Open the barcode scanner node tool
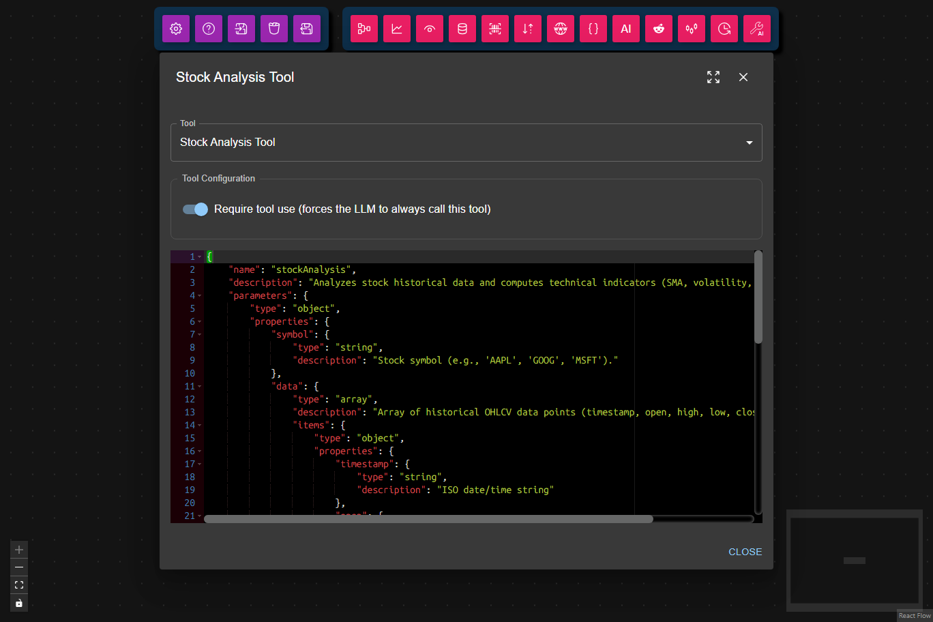Screen dimensions: 933x622 pyautogui.click(x=494, y=29)
